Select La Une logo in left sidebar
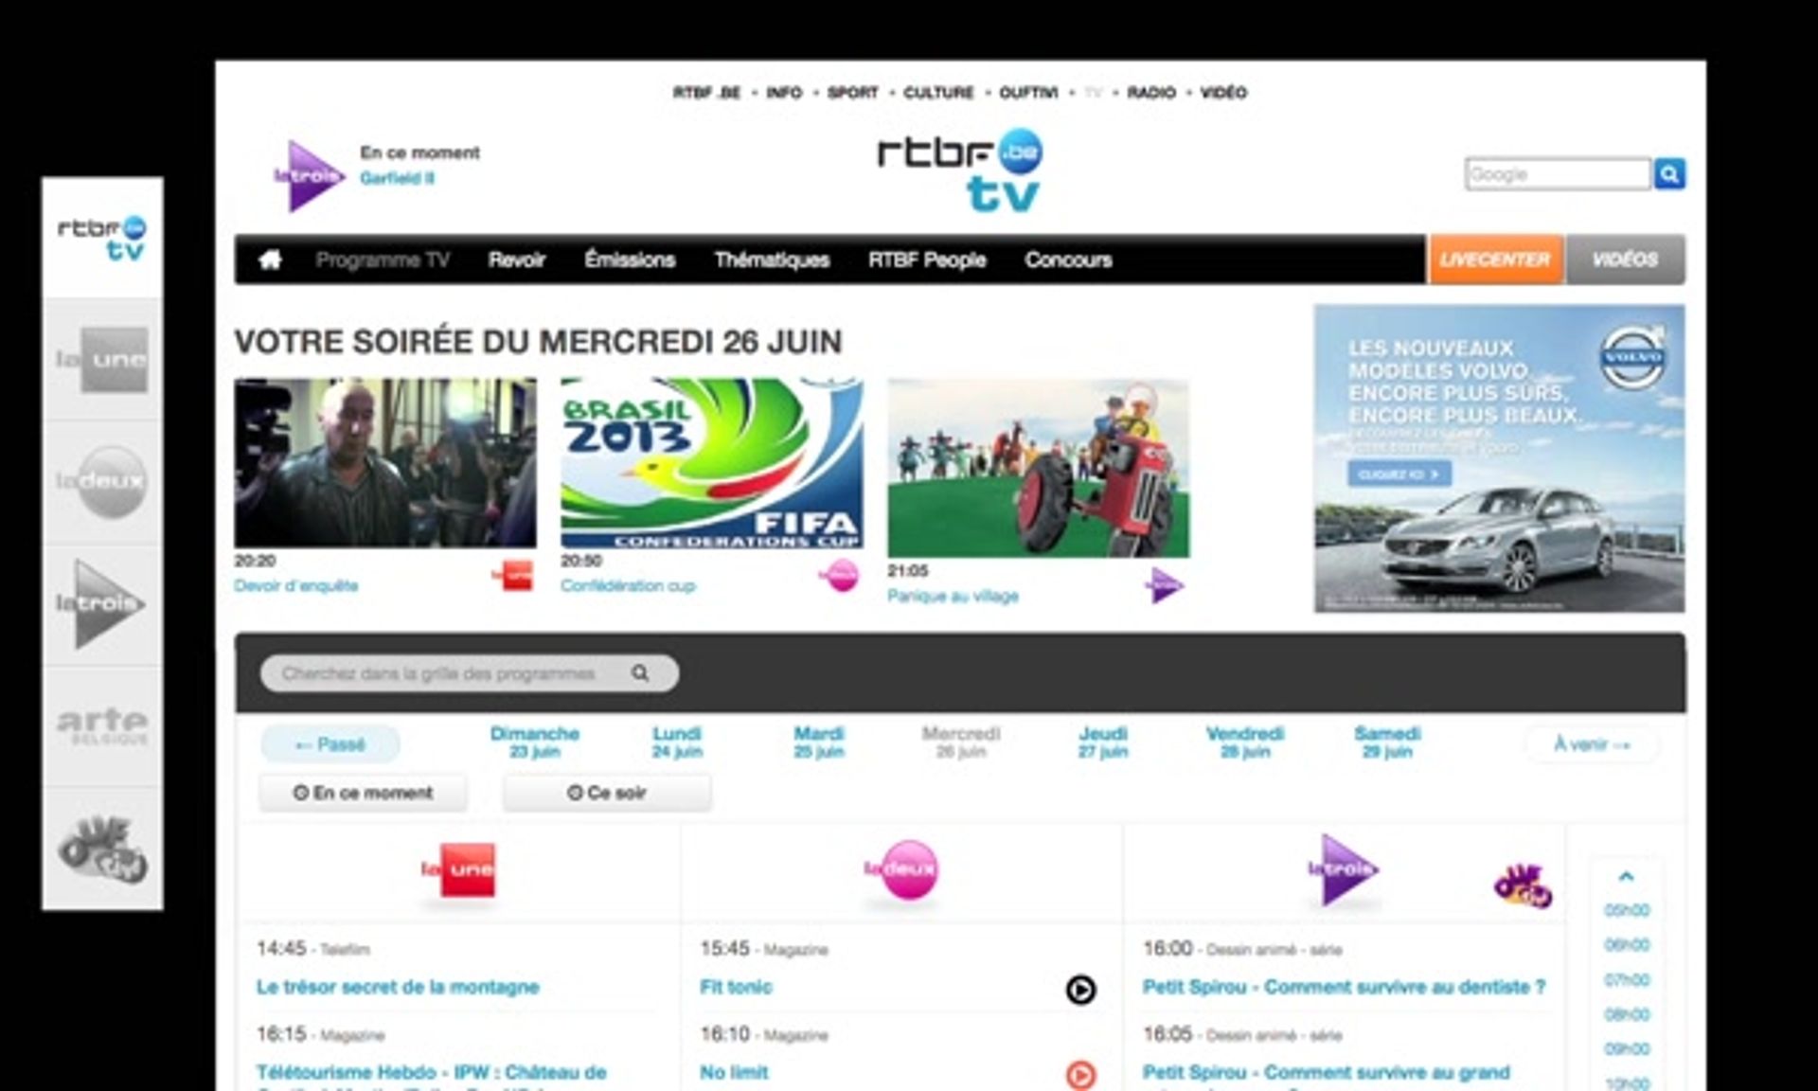Image resolution: width=1818 pixels, height=1091 pixels. [x=102, y=360]
